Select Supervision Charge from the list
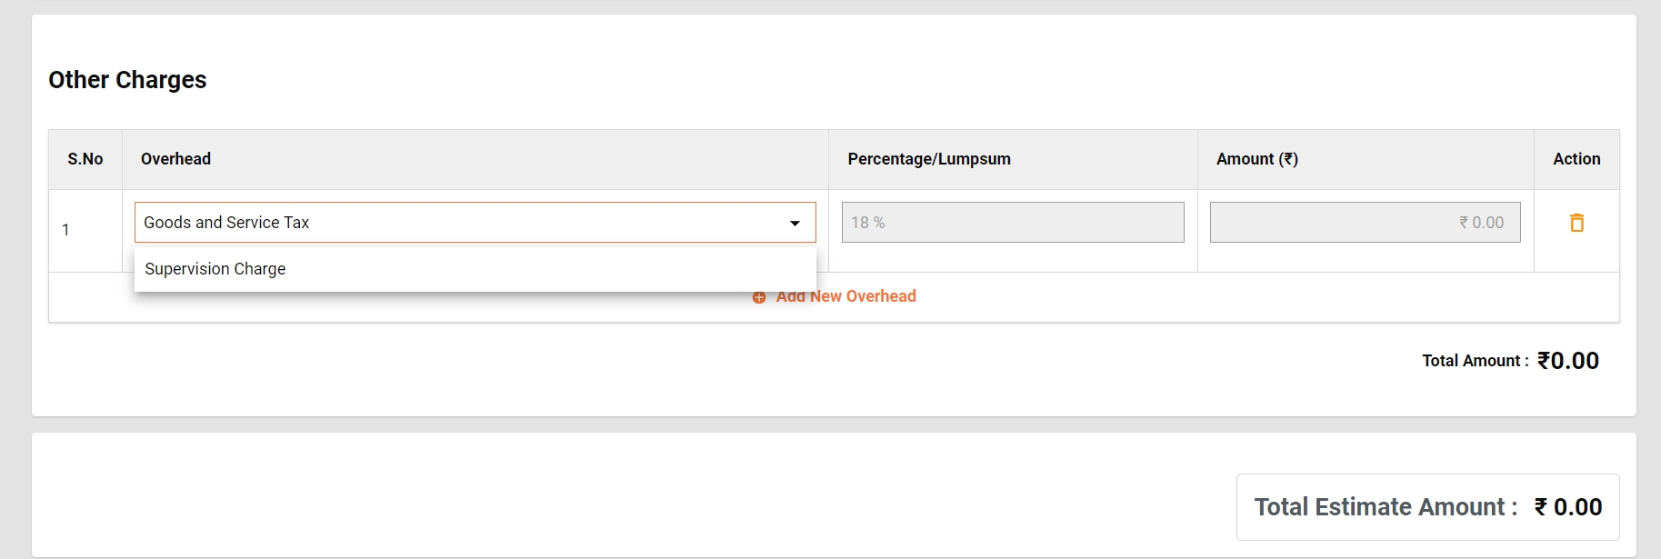 pyautogui.click(x=215, y=269)
